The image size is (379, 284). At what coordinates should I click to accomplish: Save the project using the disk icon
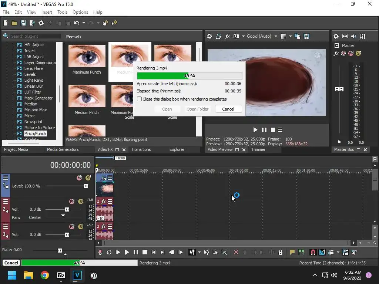23,23
